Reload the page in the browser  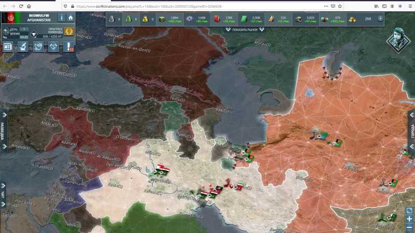coord(21,6)
